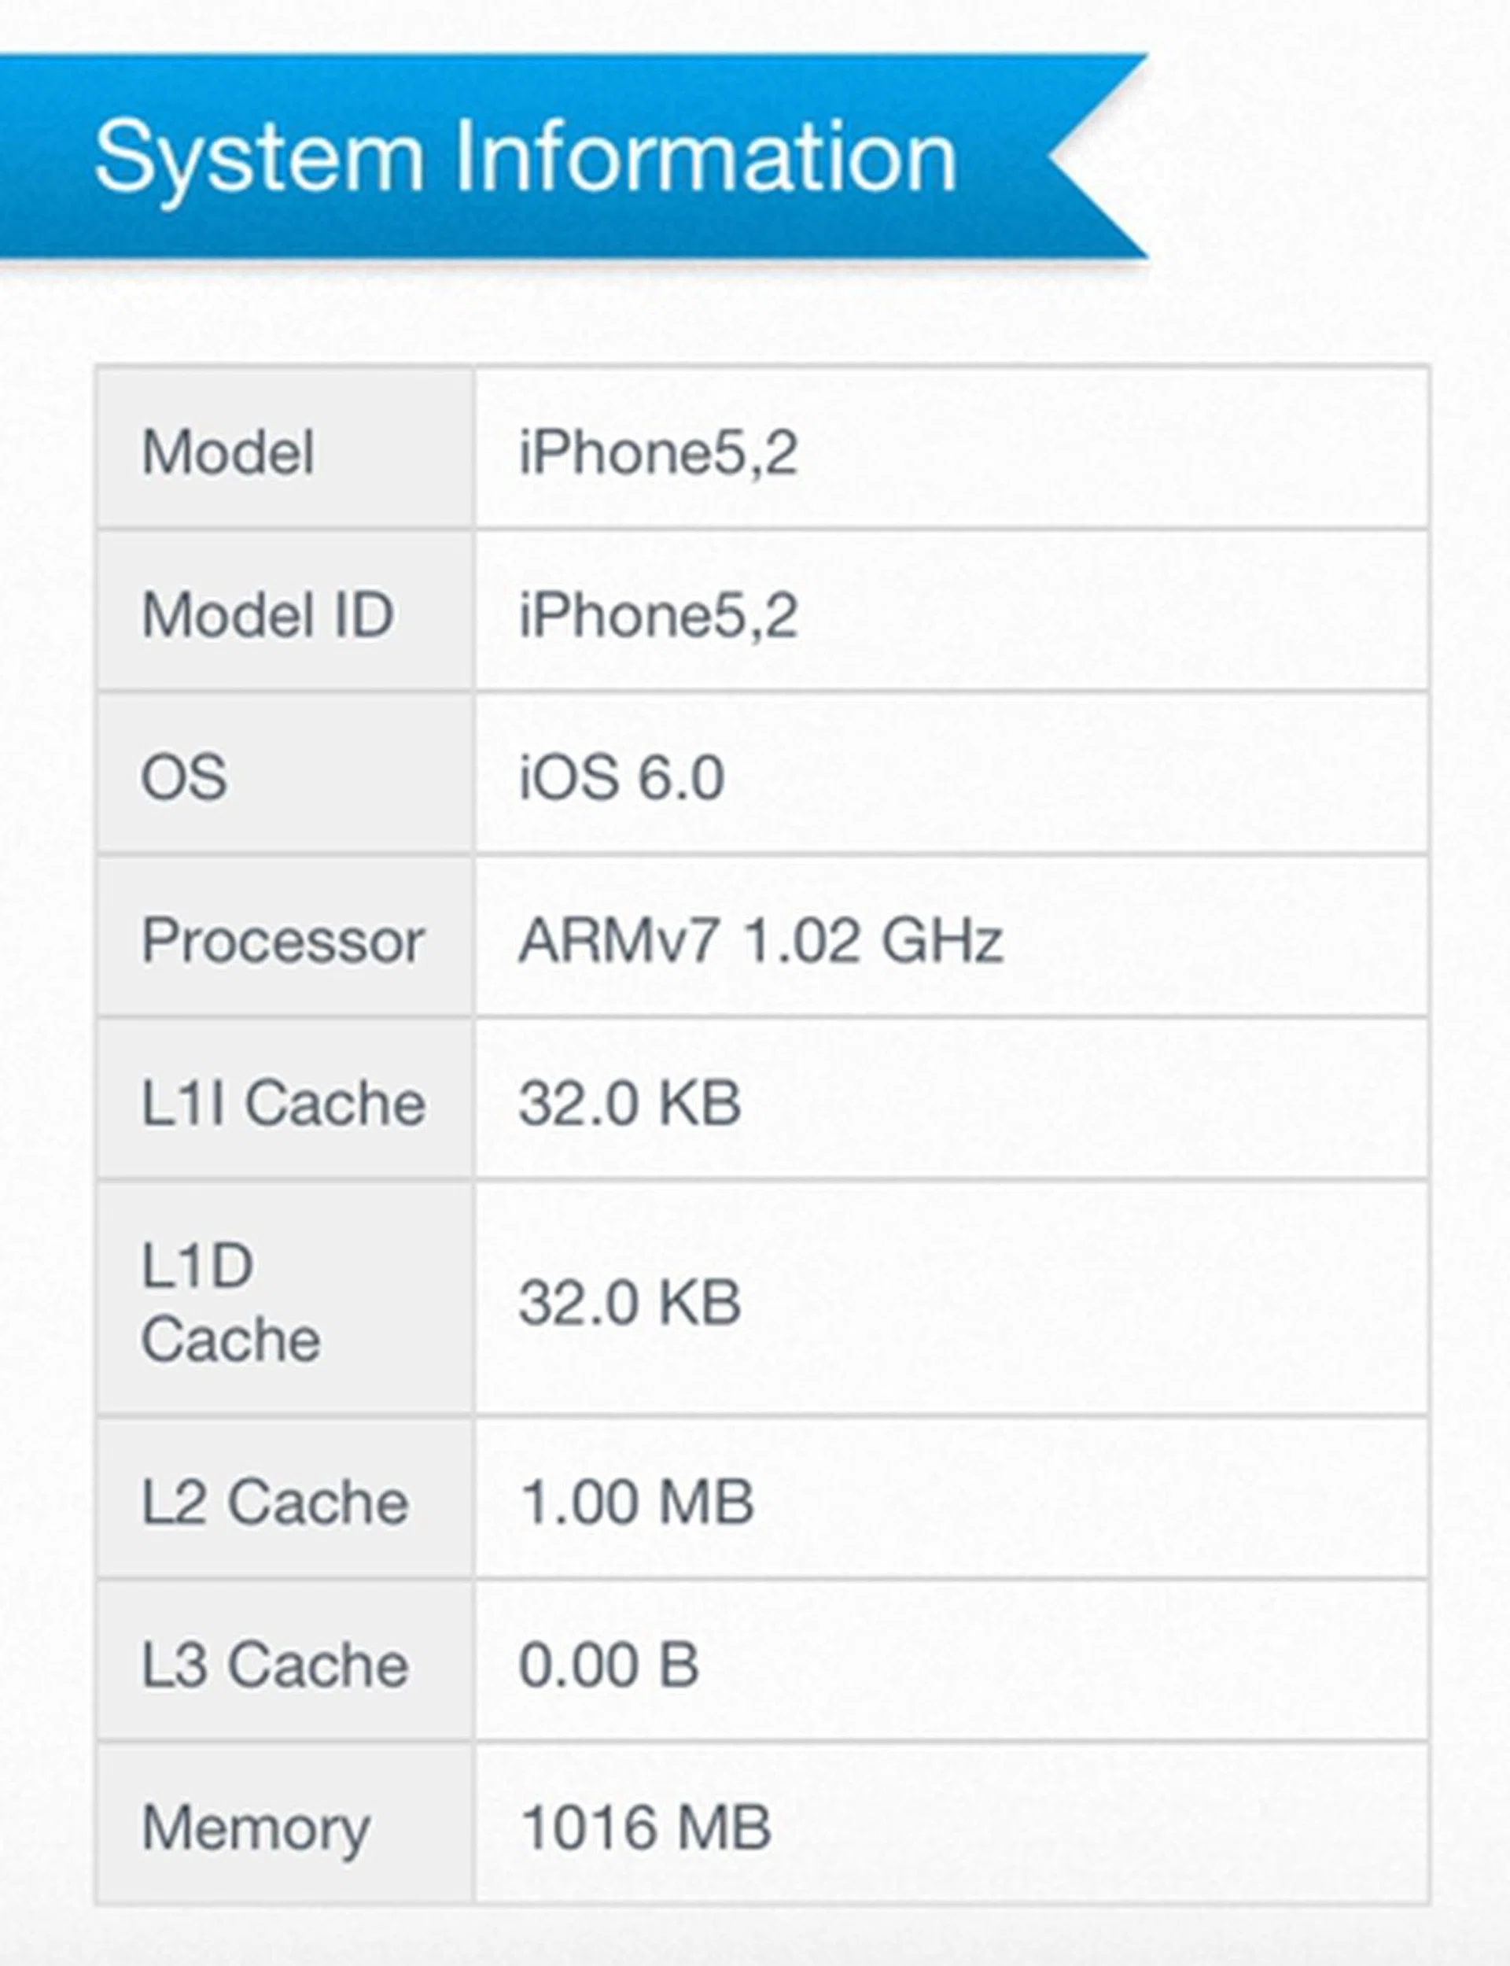1510x1966 pixels.
Task: Click the iPhone5,2 value in Model row
Action: tap(658, 452)
